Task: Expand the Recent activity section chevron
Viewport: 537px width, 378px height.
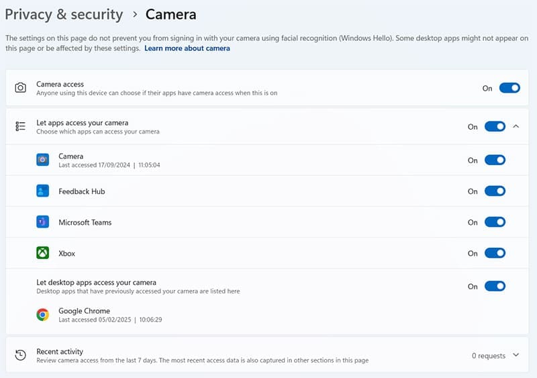Action: pos(516,355)
